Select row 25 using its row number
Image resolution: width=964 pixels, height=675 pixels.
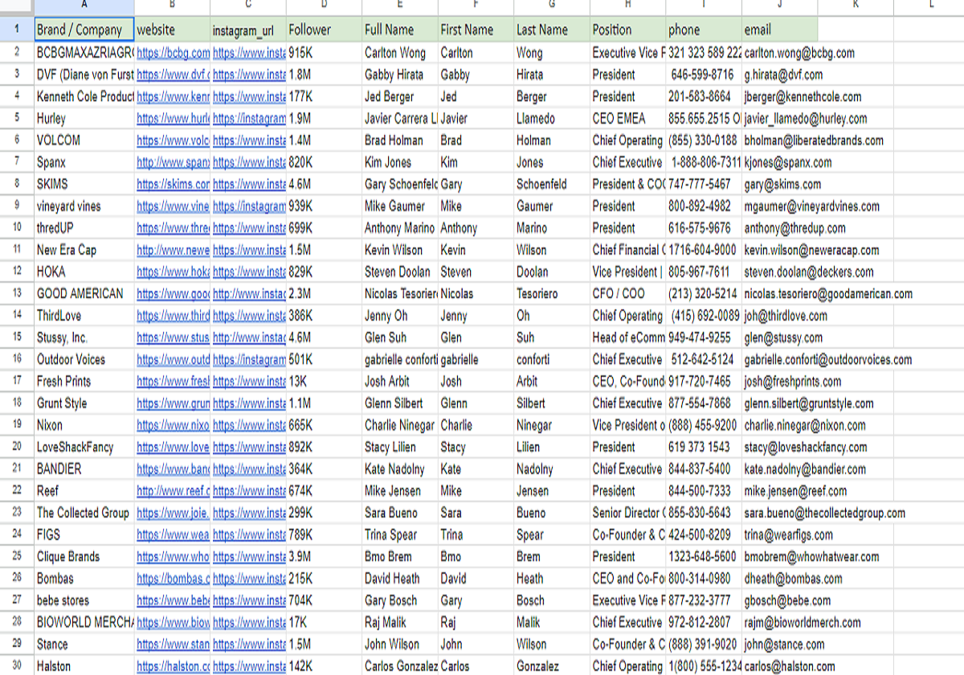[17, 556]
